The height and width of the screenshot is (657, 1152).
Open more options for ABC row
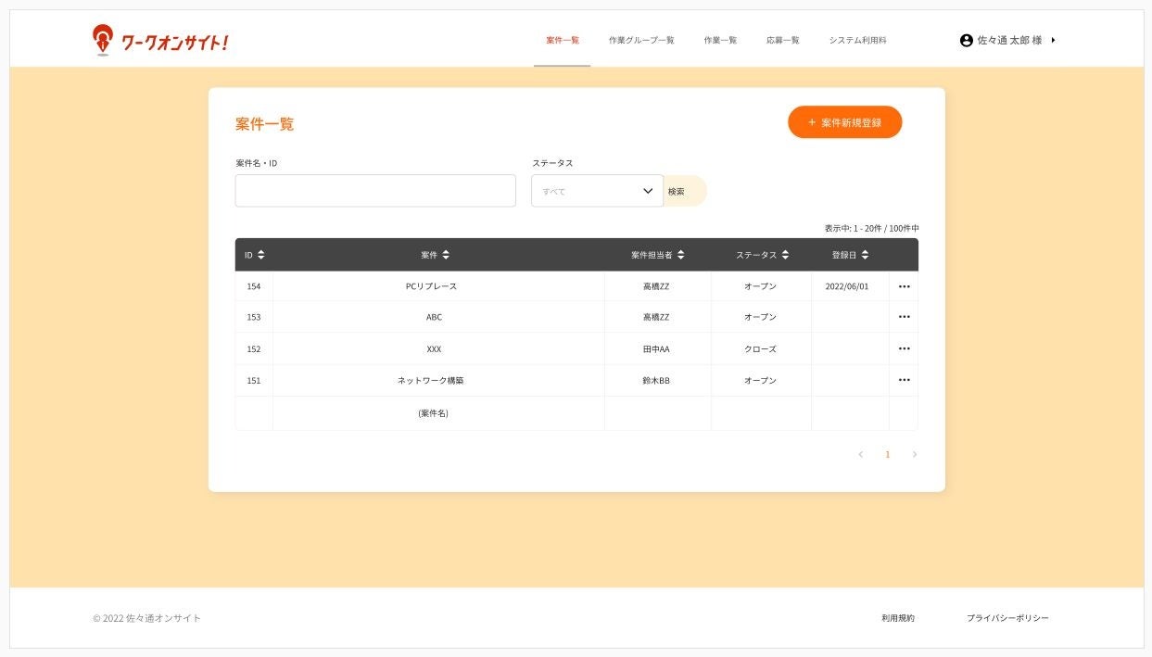[x=905, y=317]
